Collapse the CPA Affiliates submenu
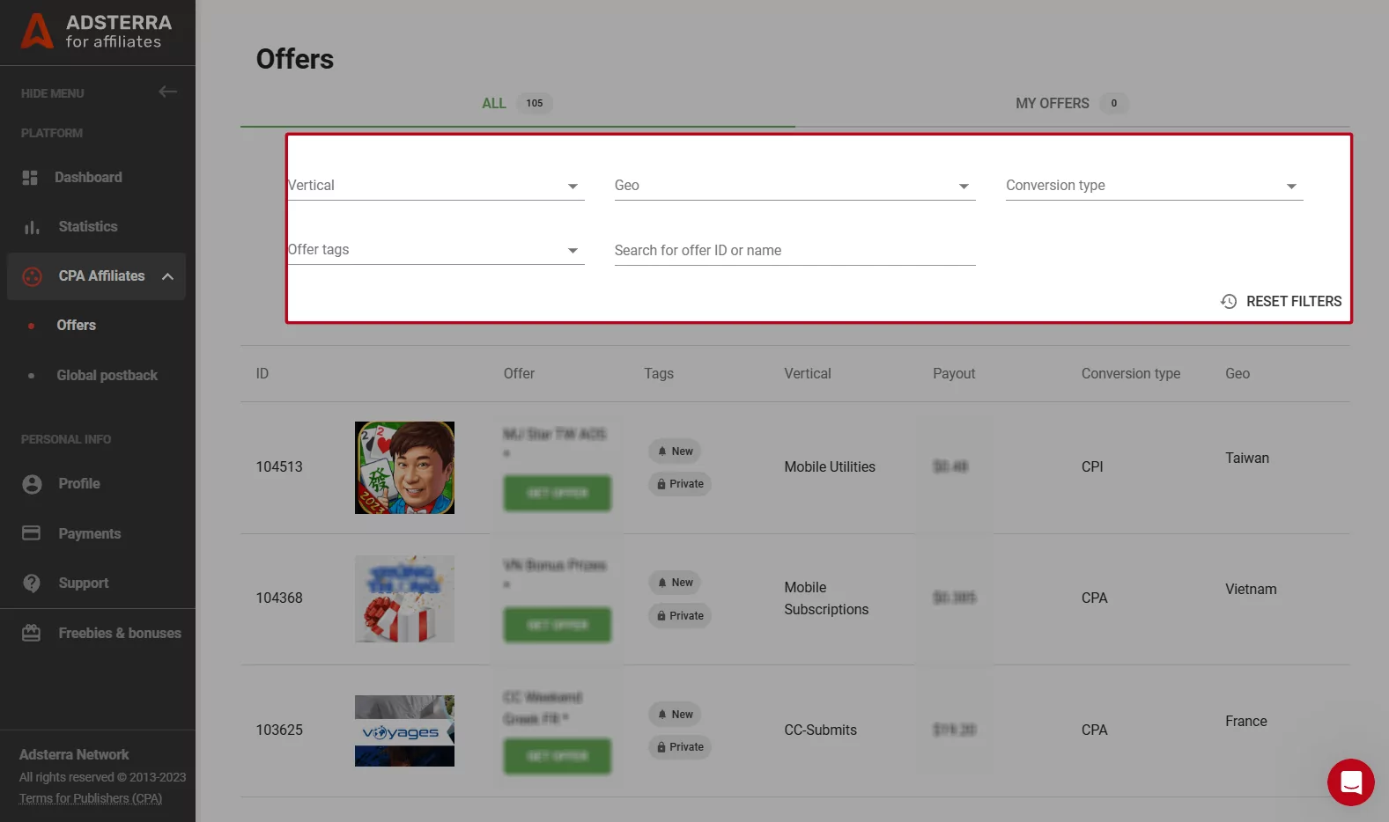 (167, 276)
